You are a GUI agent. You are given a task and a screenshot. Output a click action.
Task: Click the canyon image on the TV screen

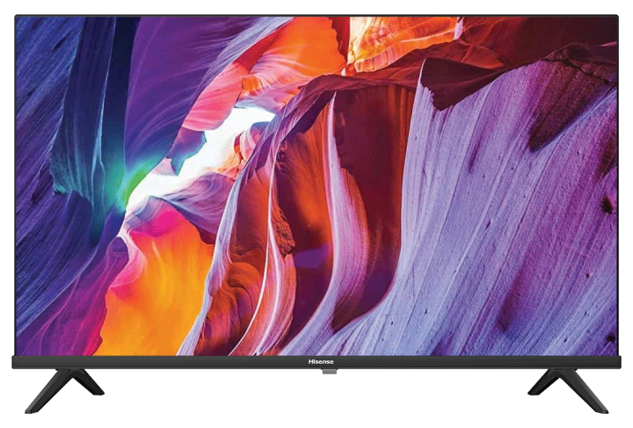[x=316, y=186]
